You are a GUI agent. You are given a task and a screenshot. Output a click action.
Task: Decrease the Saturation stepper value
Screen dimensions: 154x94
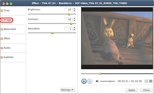tap(74, 29)
